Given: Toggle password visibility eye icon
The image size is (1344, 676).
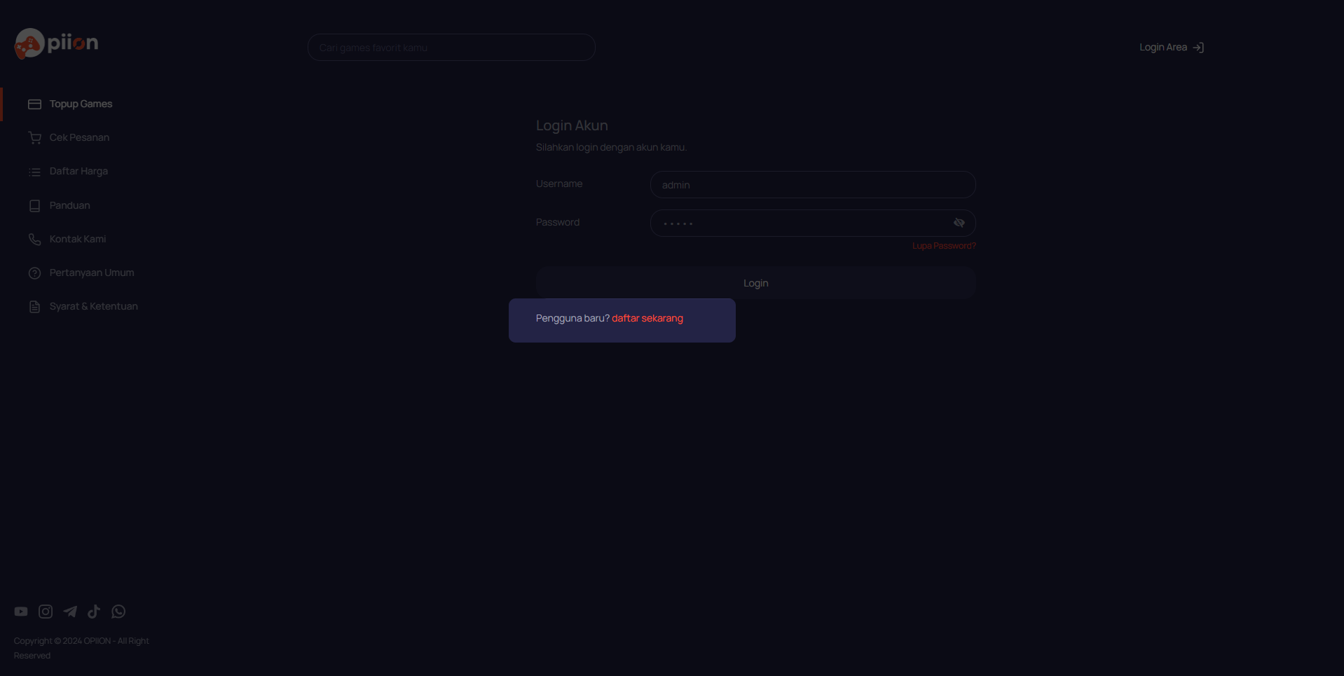Looking at the screenshot, I should 959,223.
